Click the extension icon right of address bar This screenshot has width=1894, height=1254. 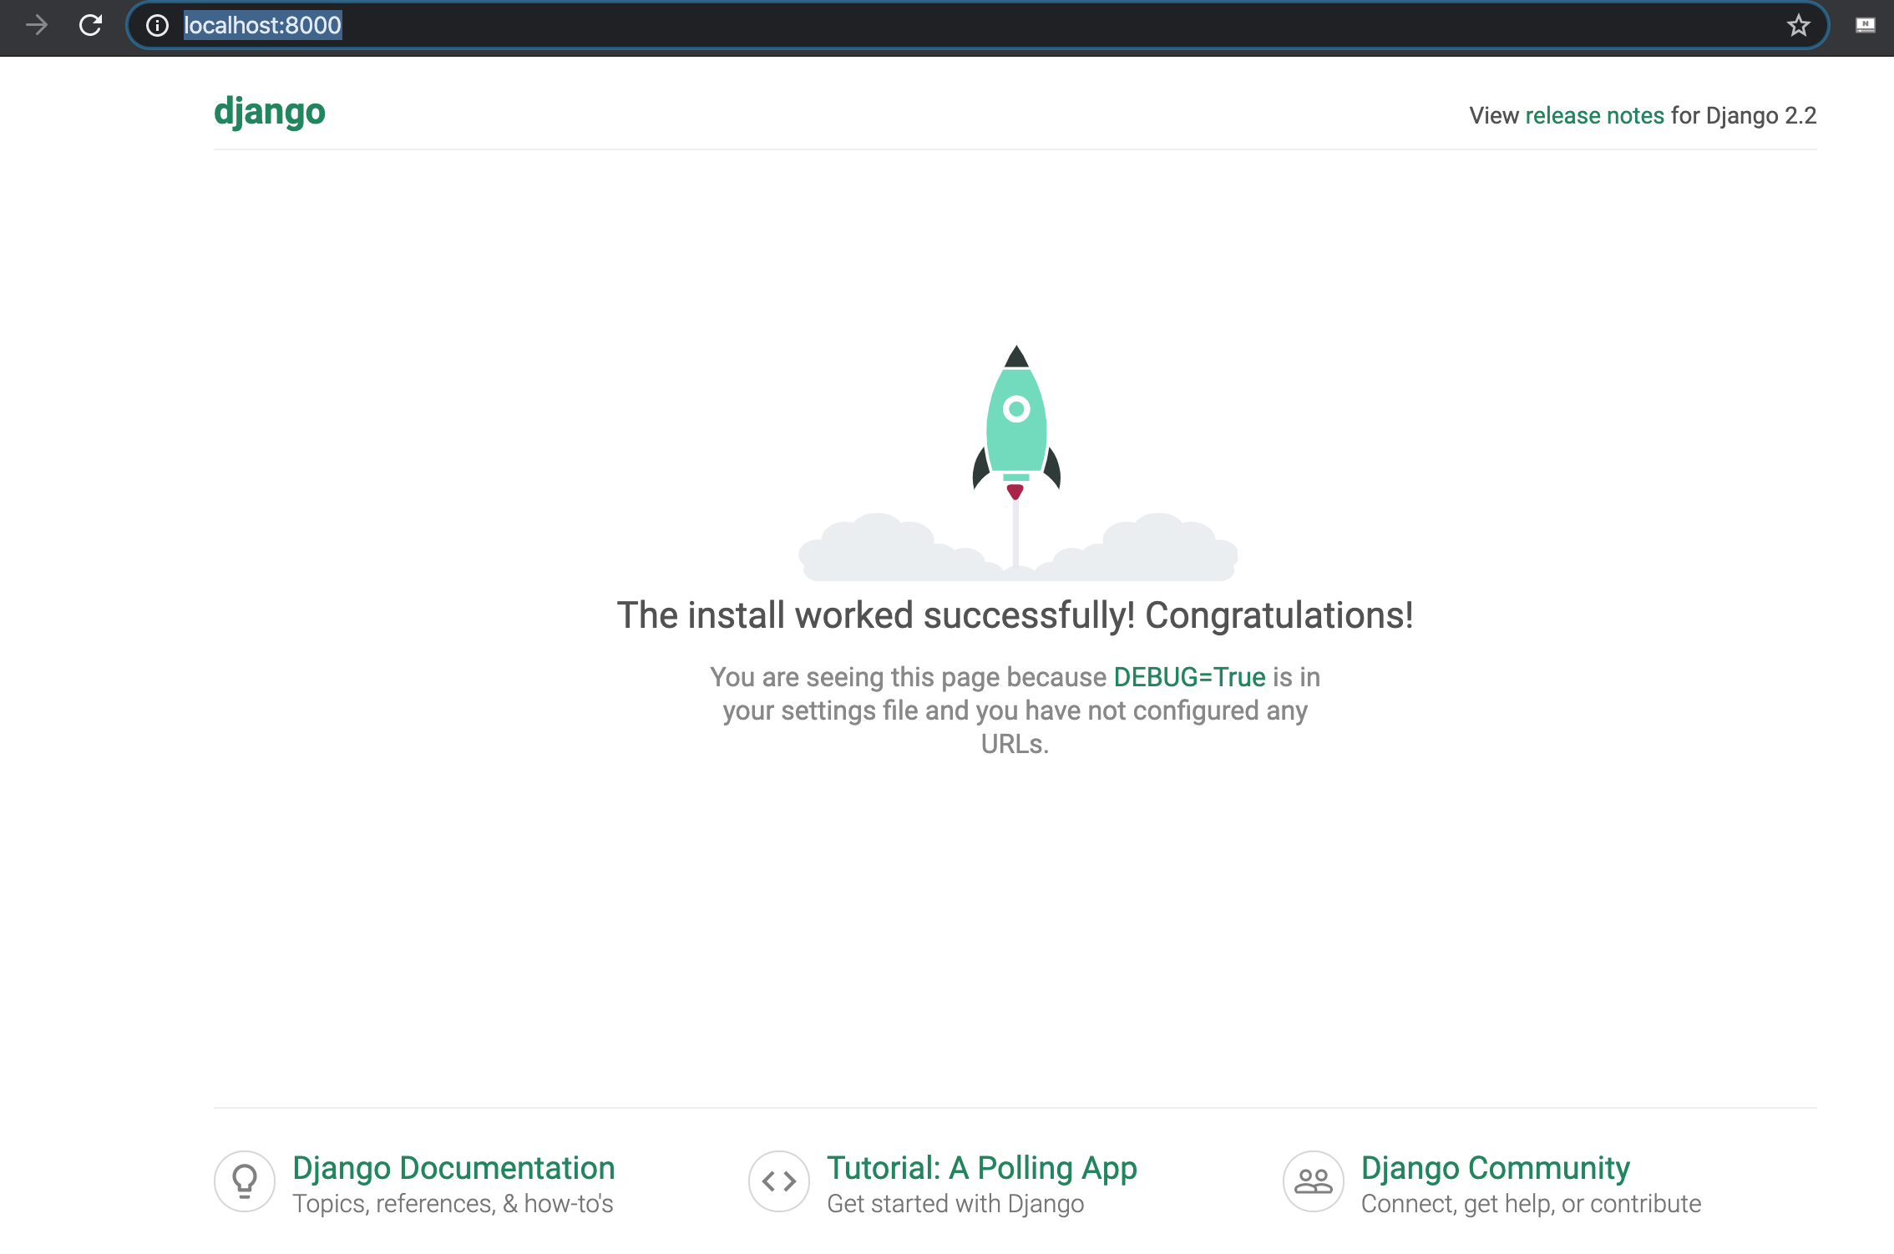point(1865,26)
